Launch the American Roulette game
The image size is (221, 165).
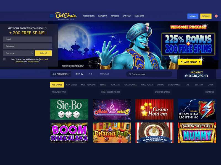pyautogui.click(x=154, y=133)
